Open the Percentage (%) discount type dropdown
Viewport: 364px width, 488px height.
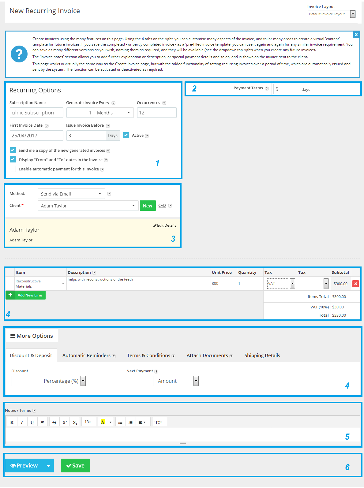coord(63,381)
